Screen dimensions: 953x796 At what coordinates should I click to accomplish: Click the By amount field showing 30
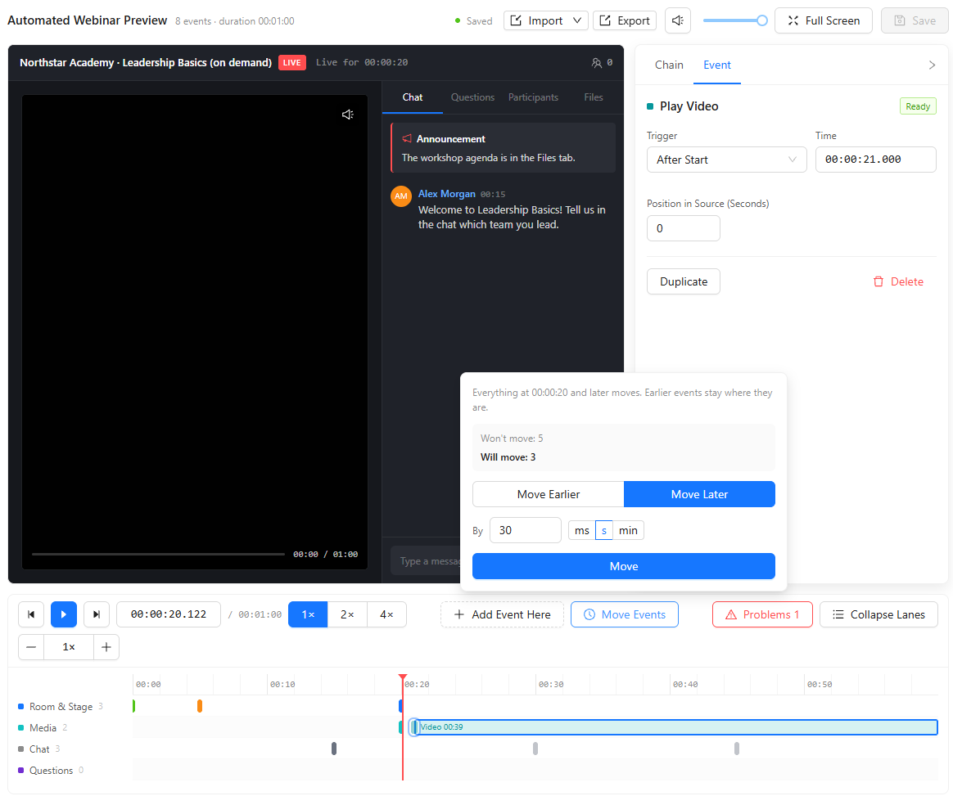(x=525, y=531)
